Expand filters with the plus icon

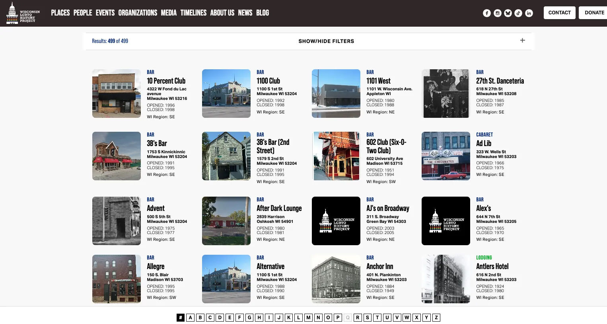coord(522,41)
